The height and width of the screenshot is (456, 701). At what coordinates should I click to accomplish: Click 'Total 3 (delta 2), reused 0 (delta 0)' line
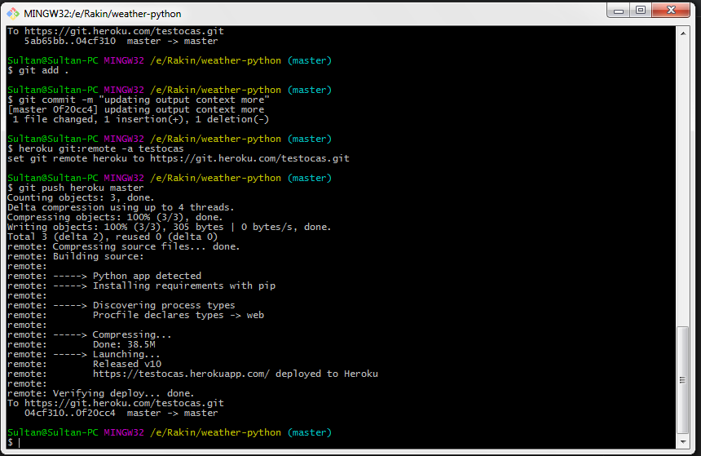point(112,237)
